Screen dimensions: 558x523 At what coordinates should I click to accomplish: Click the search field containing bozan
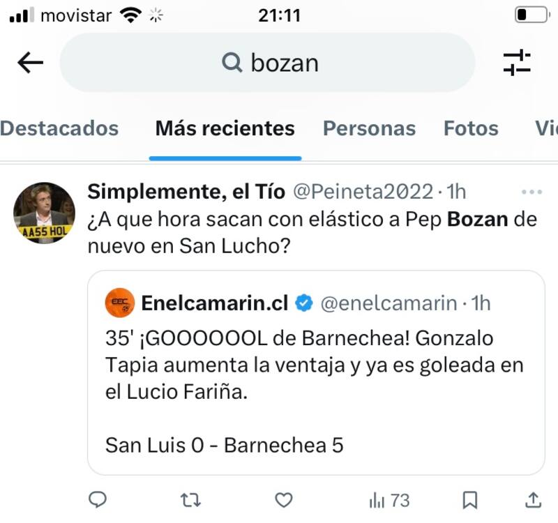tap(293, 63)
